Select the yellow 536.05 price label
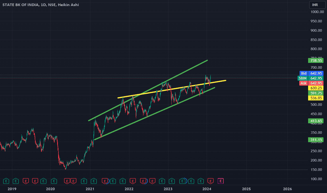 [x=316, y=98]
